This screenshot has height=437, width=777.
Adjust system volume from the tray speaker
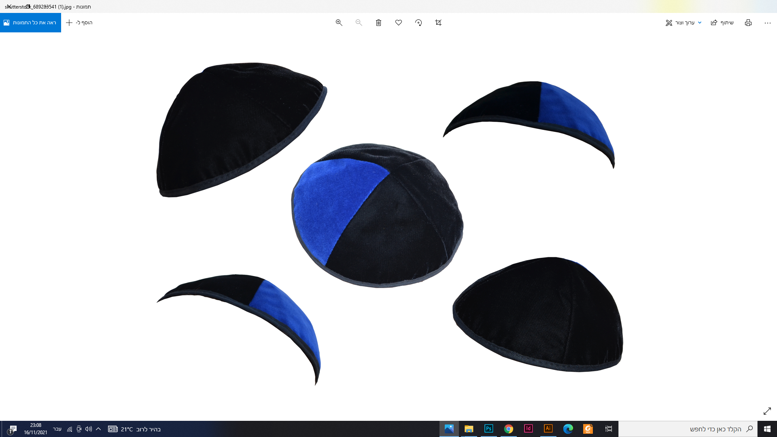(x=89, y=429)
